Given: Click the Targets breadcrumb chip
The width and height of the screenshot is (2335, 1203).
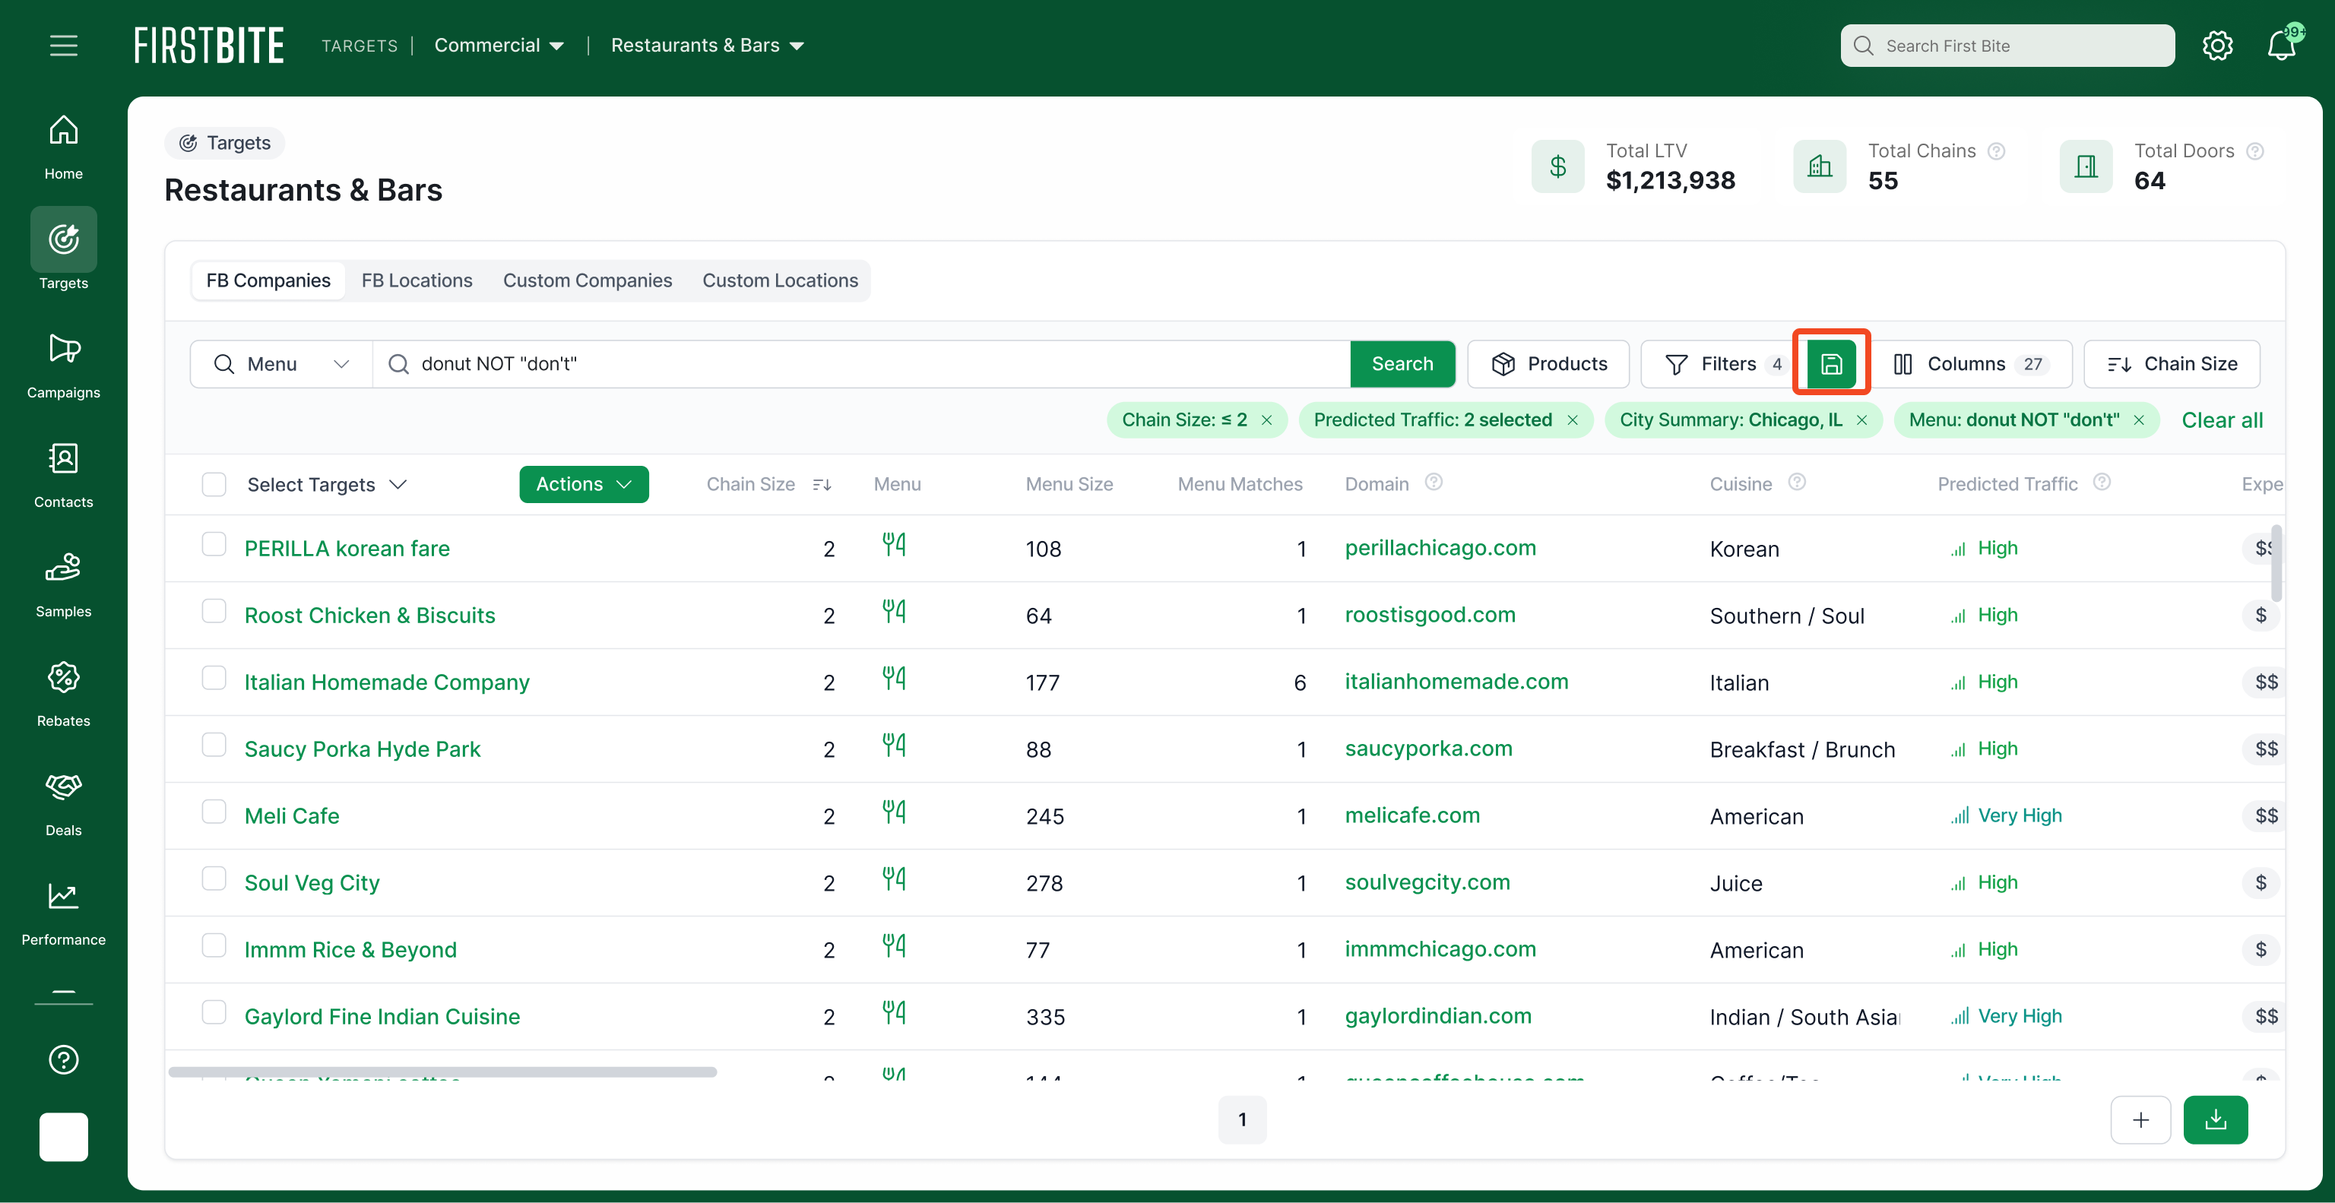Looking at the screenshot, I should point(225,142).
